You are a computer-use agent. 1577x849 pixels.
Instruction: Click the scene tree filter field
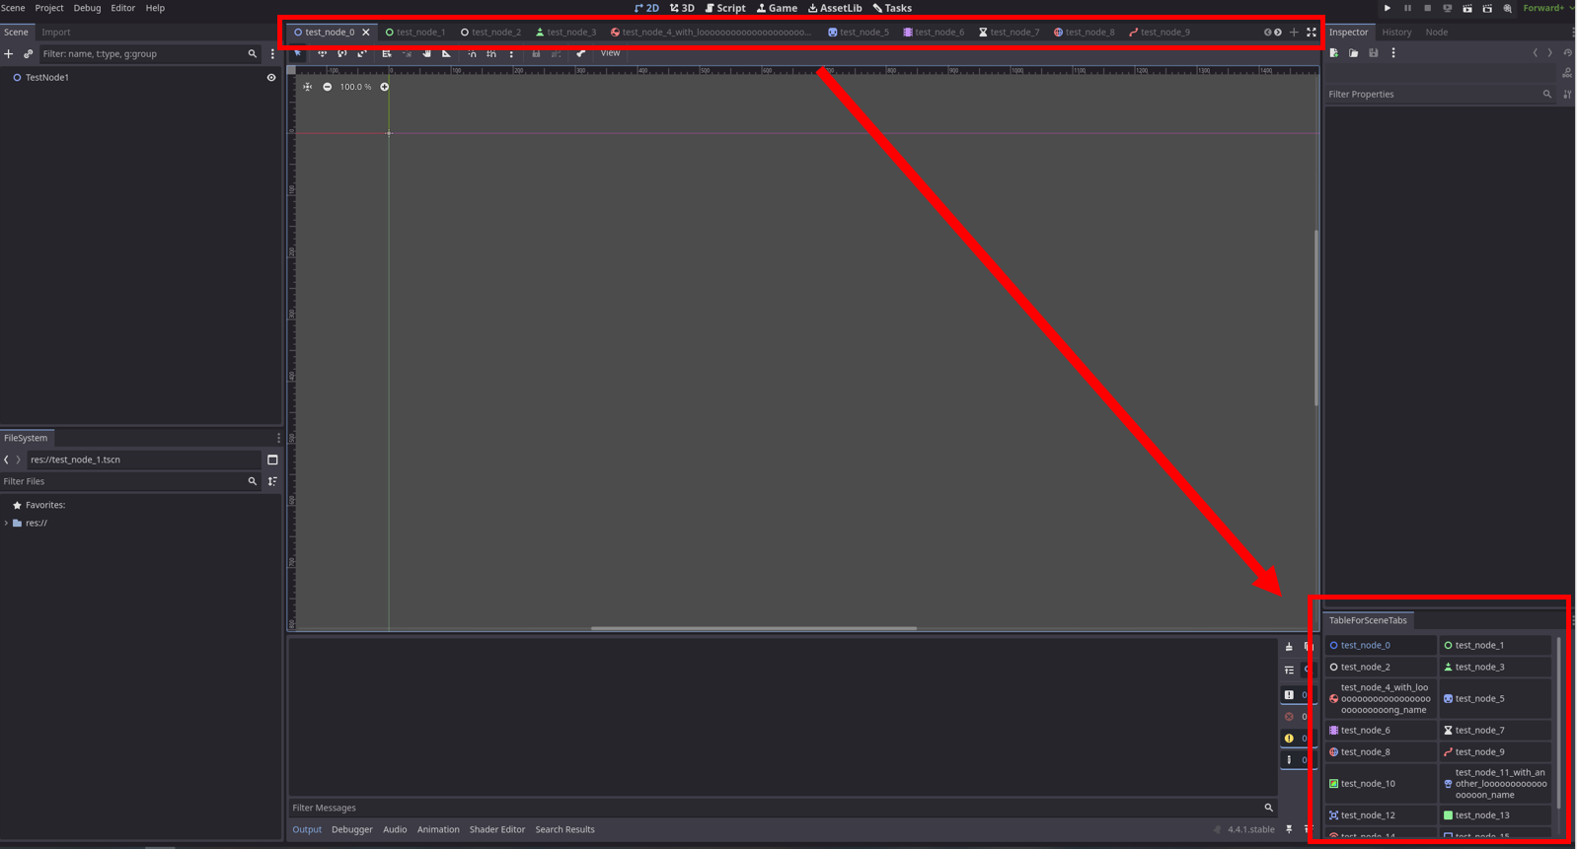click(x=149, y=54)
